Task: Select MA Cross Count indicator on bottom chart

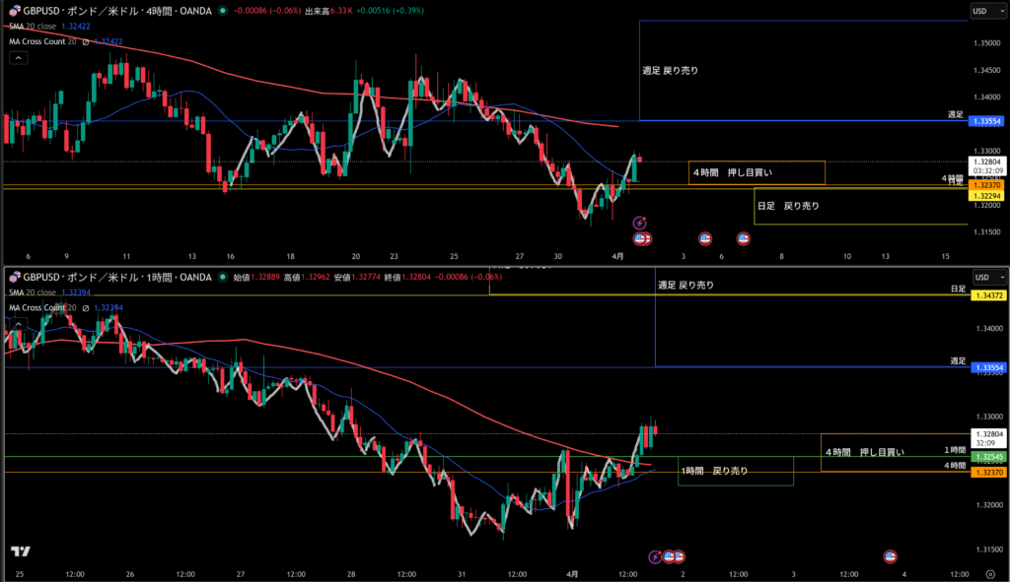Action: (37, 308)
